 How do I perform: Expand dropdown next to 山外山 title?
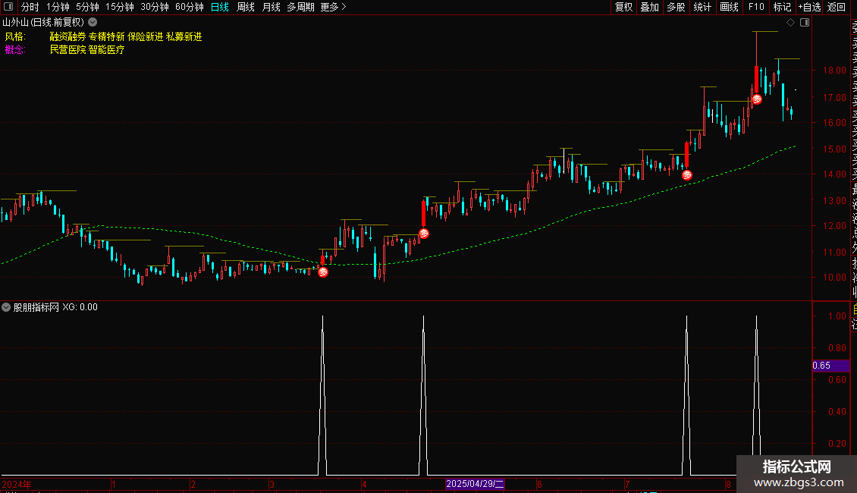click(x=93, y=23)
